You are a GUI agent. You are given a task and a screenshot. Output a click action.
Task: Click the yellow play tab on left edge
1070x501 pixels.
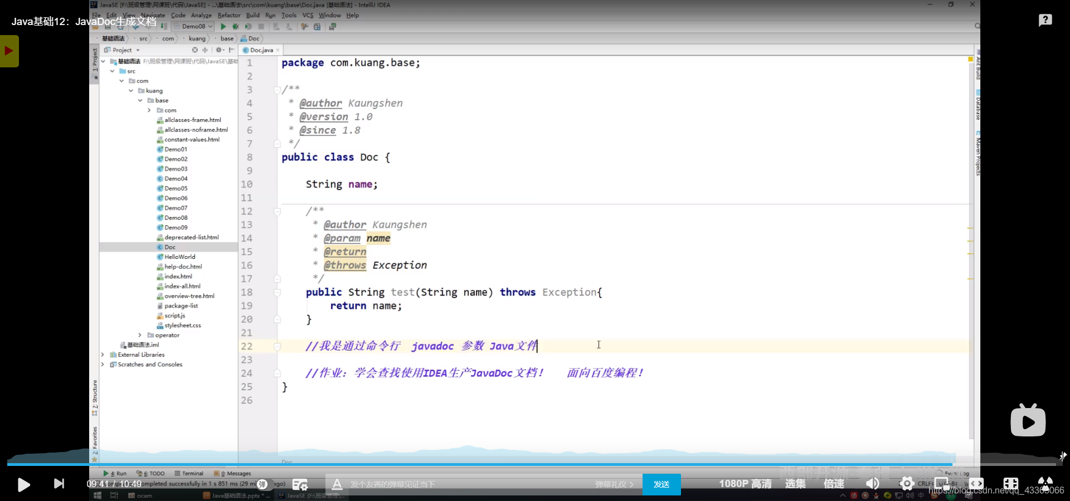[9, 51]
